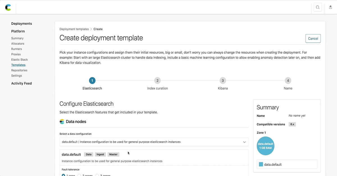Click the data.default instance circle in Summary
Viewport: 337px width, 176px height.
click(265, 146)
